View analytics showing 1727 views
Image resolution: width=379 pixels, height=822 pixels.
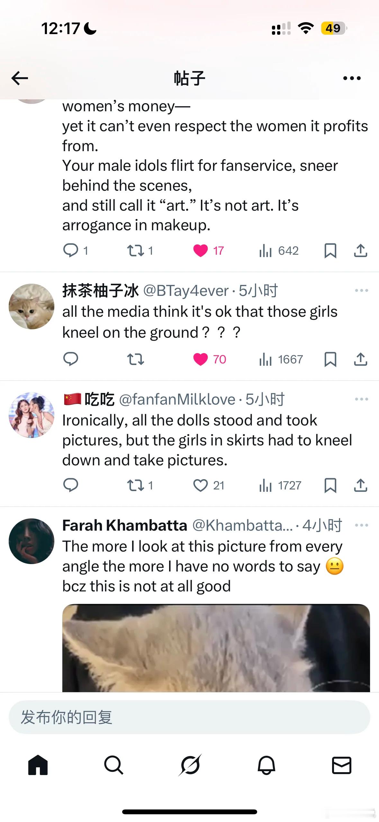280,485
